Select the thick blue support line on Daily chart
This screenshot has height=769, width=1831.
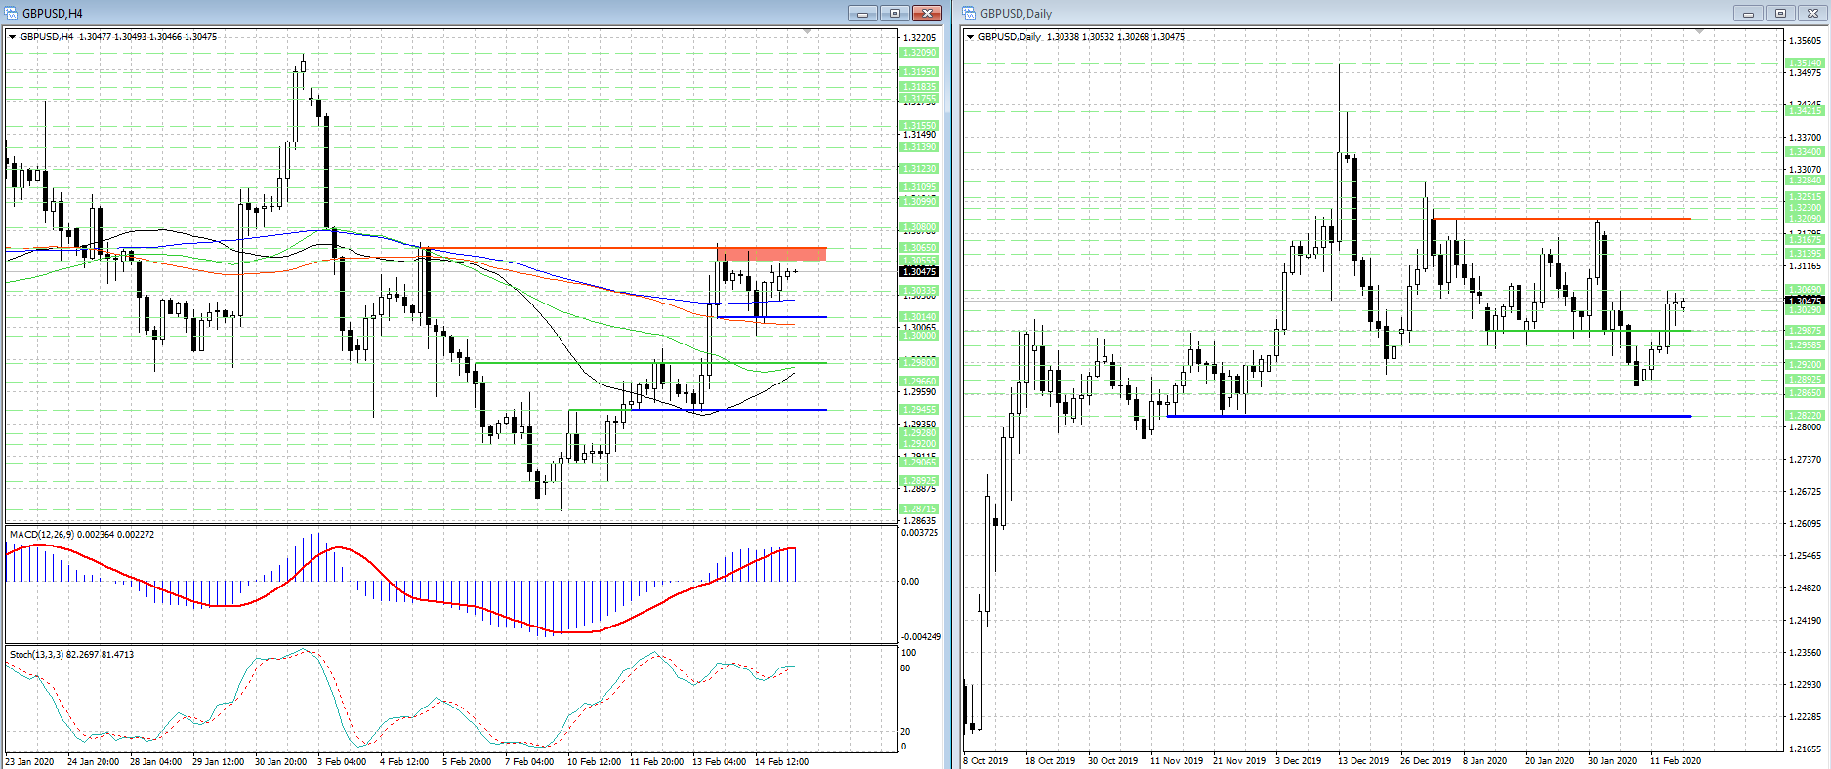(1429, 417)
